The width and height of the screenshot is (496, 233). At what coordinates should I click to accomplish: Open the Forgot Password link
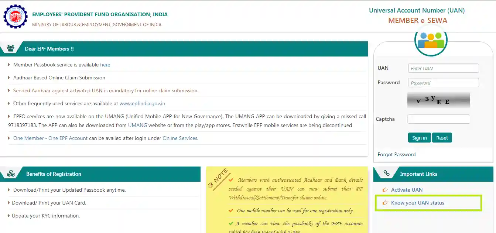click(396, 154)
